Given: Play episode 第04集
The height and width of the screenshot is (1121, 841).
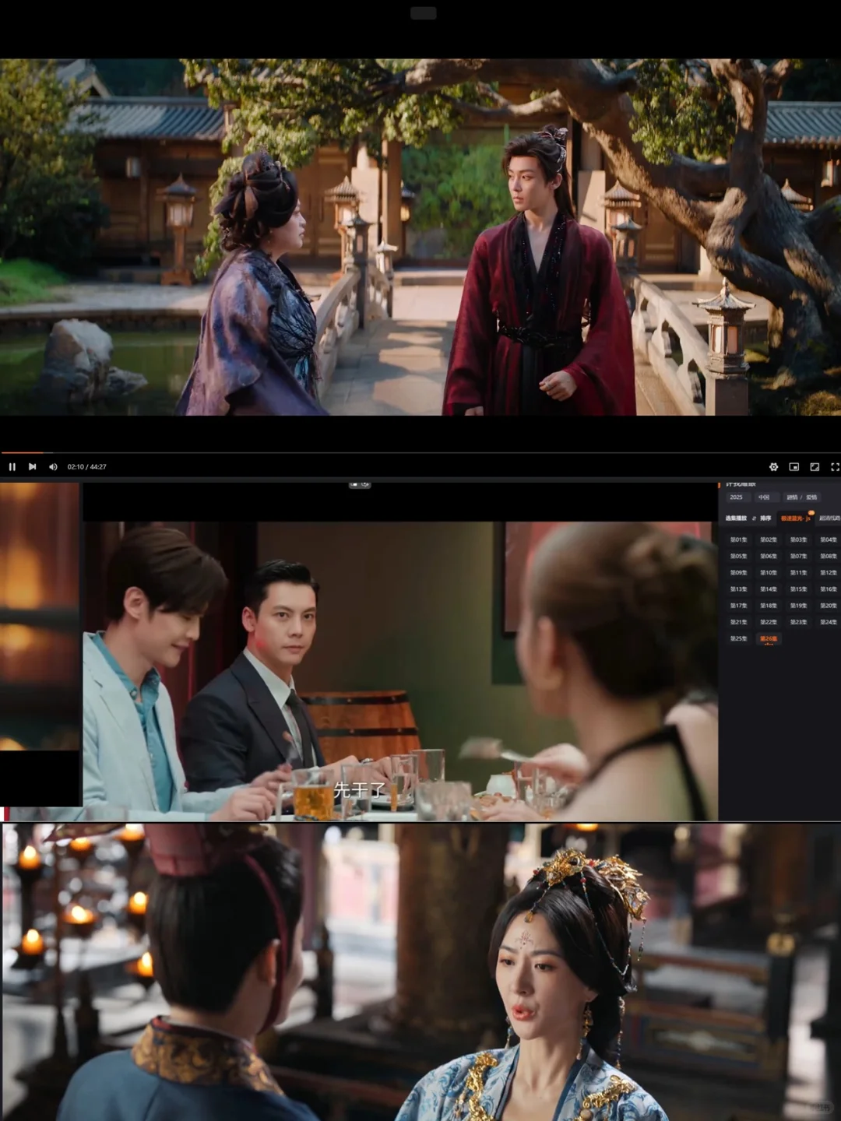Looking at the screenshot, I should (x=829, y=539).
